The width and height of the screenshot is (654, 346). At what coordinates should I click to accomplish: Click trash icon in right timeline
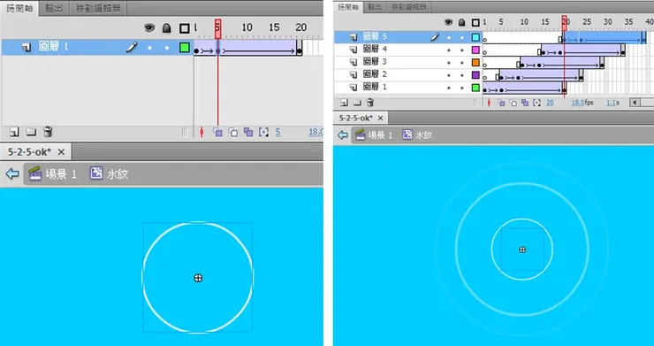point(370,103)
